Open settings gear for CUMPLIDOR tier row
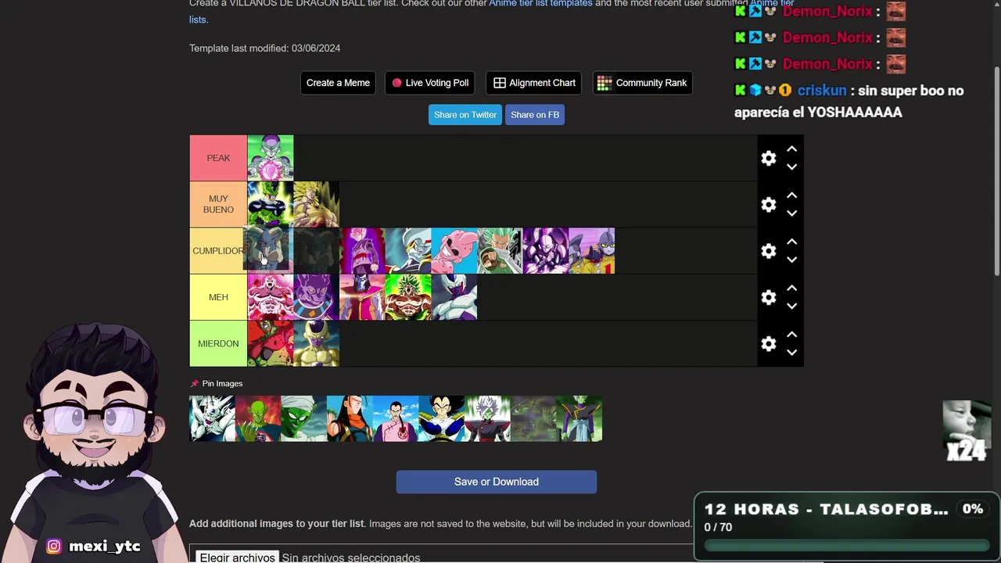The image size is (1001, 563). click(x=769, y=251)
